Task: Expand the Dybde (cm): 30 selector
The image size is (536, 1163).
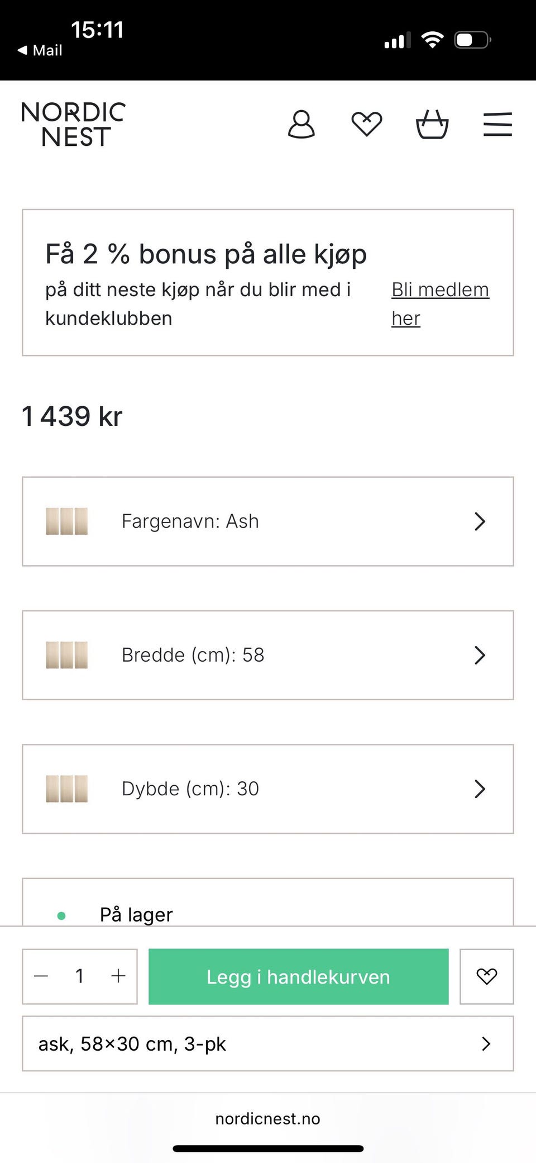Action: pos(268,789)
